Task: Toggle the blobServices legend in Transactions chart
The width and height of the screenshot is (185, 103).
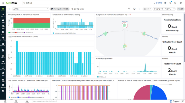Action: click(x=64, y=33)
